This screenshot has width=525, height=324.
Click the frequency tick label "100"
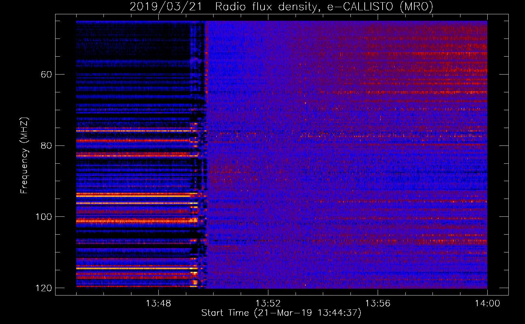pos(43,217)
